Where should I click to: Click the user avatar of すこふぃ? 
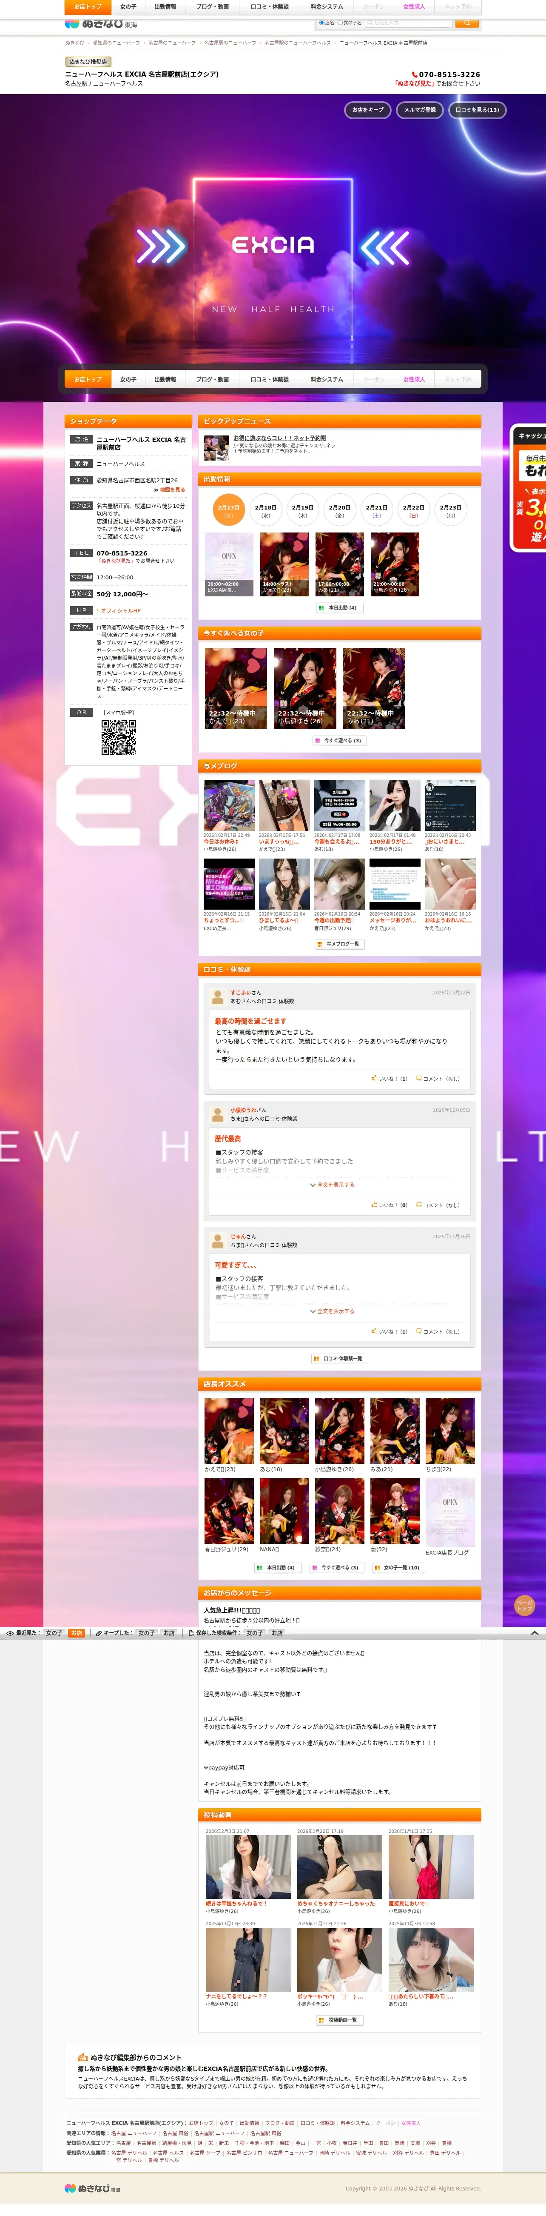(x=219, y=996)
